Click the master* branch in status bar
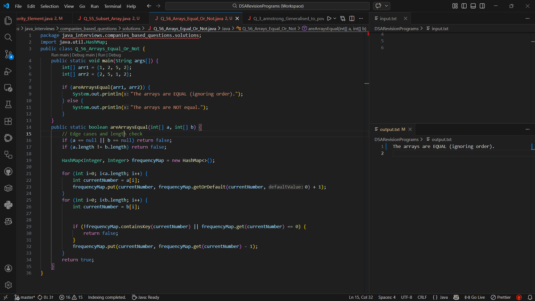This screenshot has height=301, width=535. tap(24, 297)
